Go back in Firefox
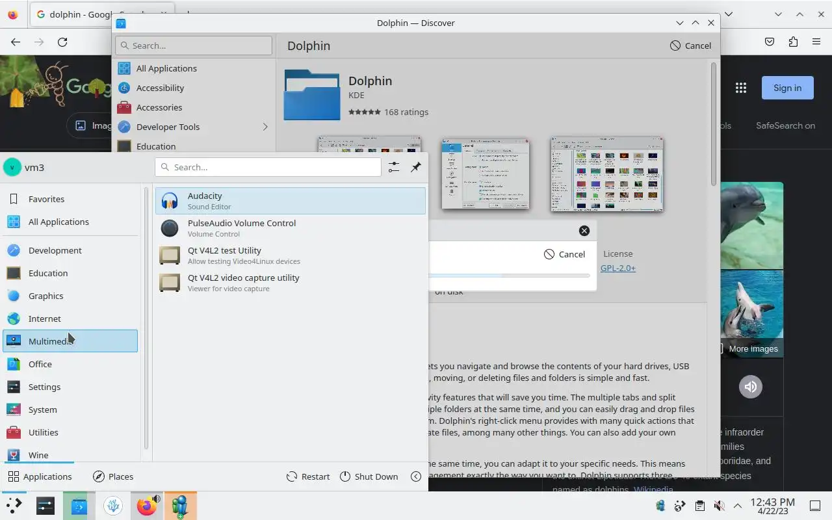Image resolution: width=832 pixels, height=520 pixels. tap(16, 42)
